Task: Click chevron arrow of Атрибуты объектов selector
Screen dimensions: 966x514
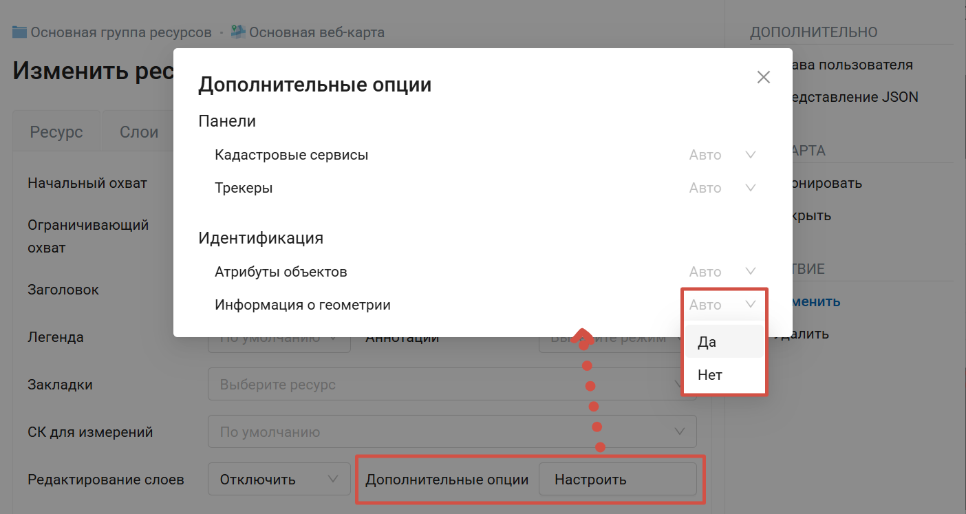Action: pyautogui.click(x=751, y=272)
